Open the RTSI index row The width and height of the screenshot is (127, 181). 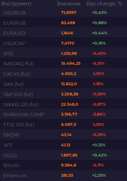(64, 54)
